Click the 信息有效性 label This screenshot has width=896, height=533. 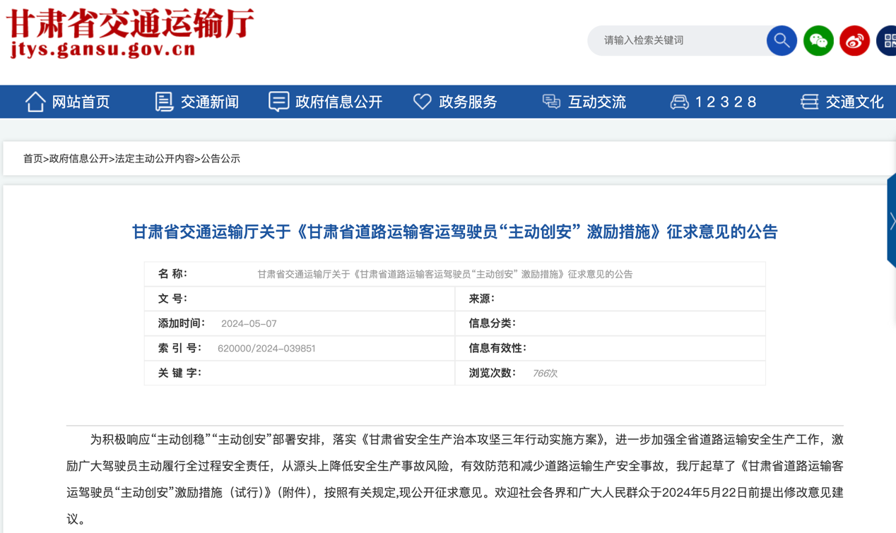click(497, 348)
